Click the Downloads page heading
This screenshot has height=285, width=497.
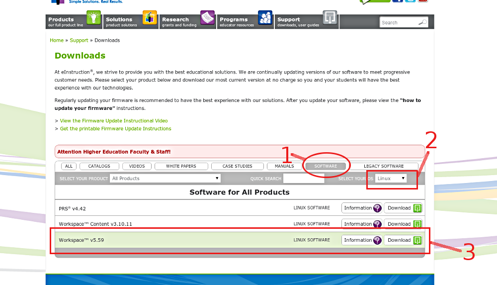pyautogui.click(x=80, y=56)
